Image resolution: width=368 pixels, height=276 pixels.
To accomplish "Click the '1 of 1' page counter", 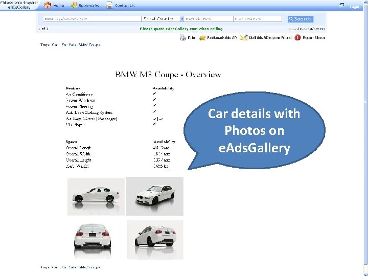I will pos(43,29).
